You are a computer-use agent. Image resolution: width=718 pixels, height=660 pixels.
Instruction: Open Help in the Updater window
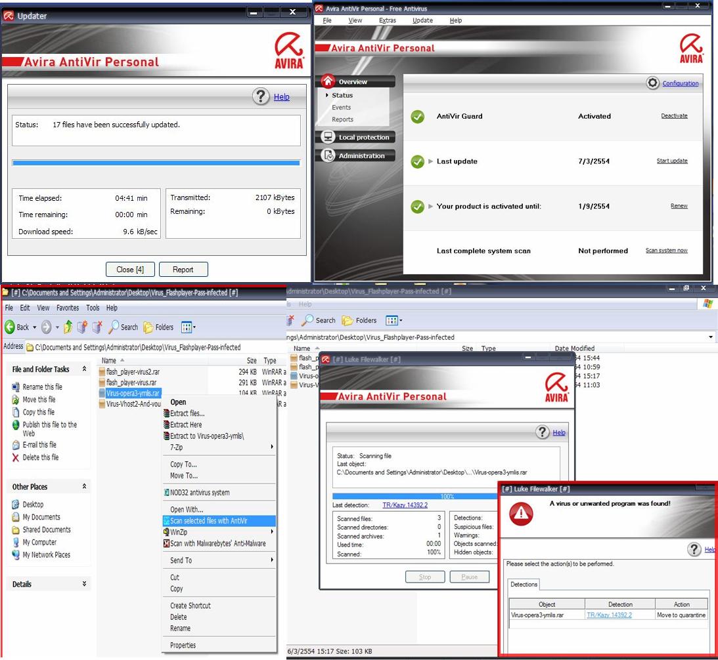(281, 97)
